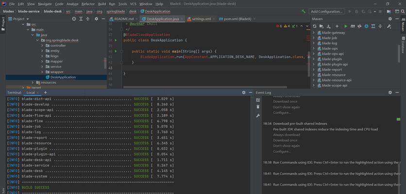The width and height of the screenshot is (406, 194).
Task: Collapse org.springblade.desk package
Action: [37, 40]
